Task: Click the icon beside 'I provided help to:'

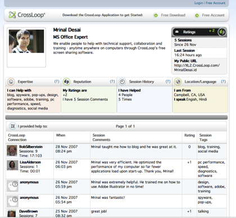Action: point(12,126)
